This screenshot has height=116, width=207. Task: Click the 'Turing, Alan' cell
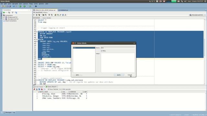point(49,94)
